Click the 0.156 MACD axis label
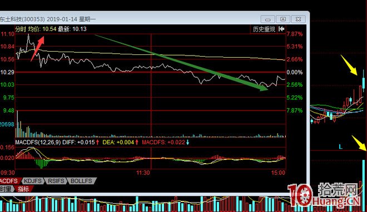This screenshot has width=367, height=212. (x=7, y=147)
